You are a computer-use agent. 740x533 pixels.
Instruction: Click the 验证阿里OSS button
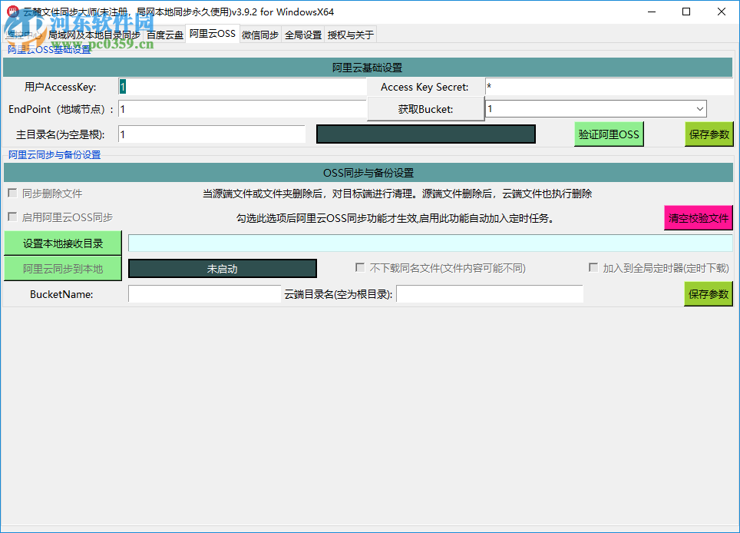tap(609, 134)
